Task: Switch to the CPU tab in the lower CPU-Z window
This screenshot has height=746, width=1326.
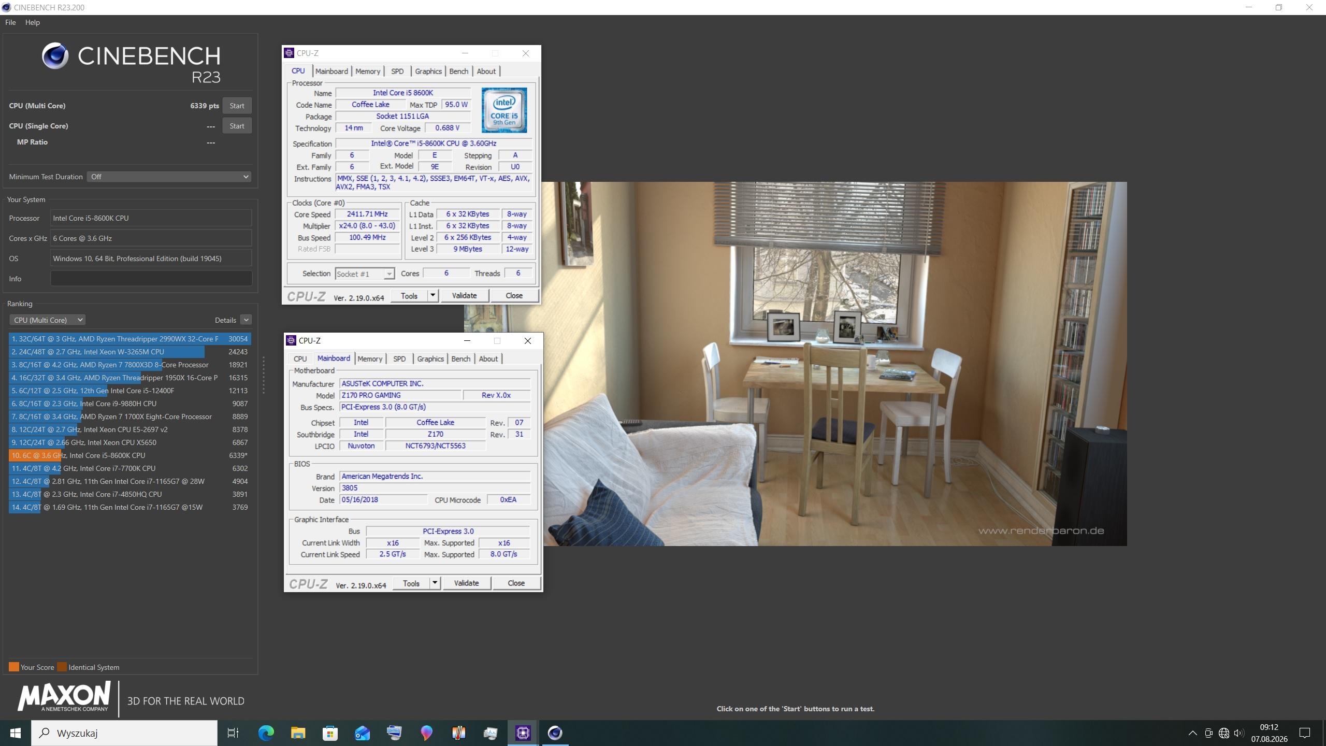Action: (x=300, y=359)
